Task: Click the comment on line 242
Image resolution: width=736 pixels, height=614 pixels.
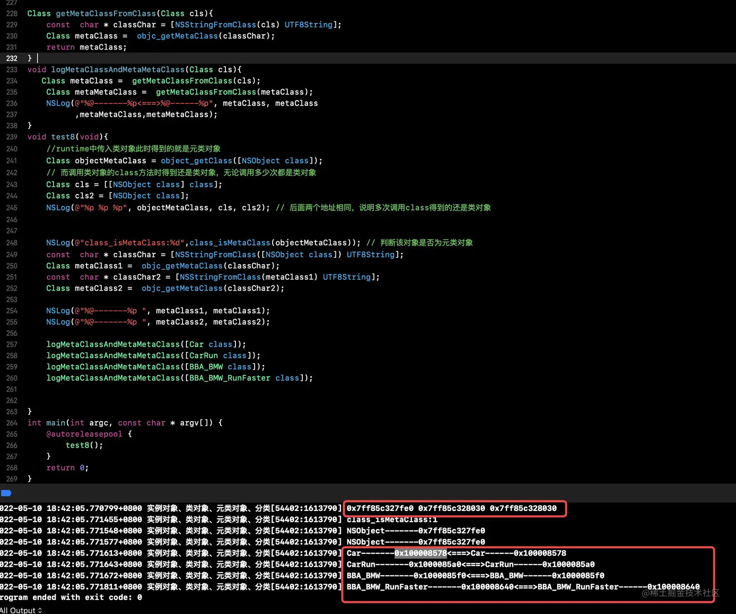Action: [181, 173]
